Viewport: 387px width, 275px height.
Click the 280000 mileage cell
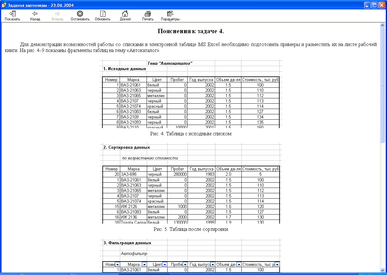click(177, 174)
